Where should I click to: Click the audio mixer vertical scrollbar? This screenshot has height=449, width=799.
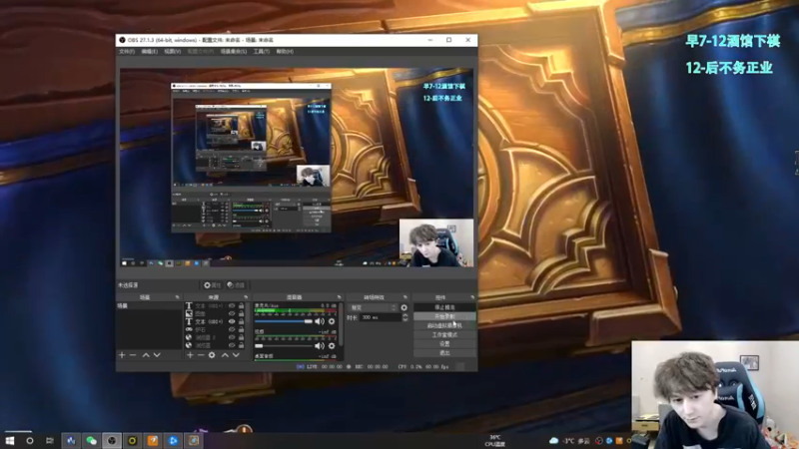[341, 325]
